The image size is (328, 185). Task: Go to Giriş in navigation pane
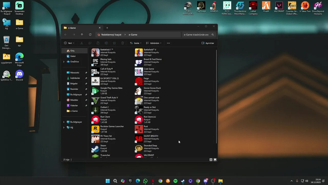(75, 51)
